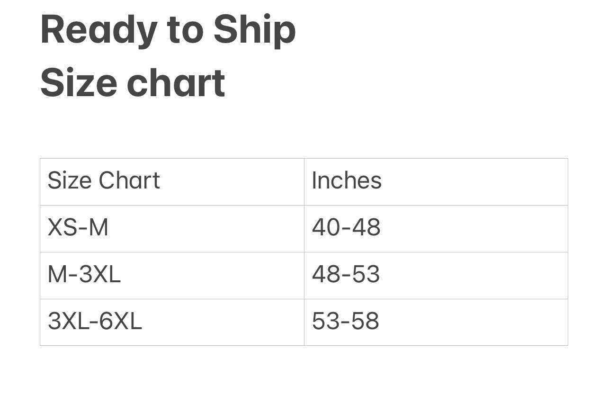Click the number "58" in the last row

[365, 321]
